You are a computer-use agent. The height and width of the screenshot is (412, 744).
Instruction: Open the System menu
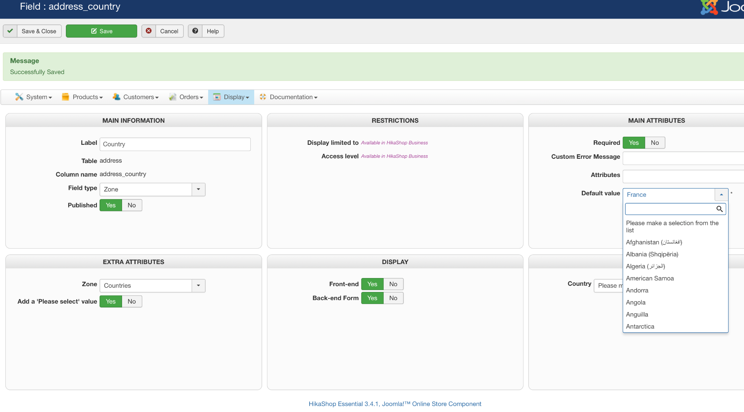coord(34,97)
